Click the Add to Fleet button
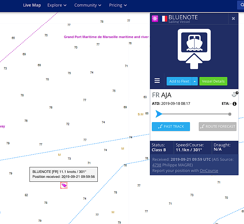244x224 pixels. [179, 81]
